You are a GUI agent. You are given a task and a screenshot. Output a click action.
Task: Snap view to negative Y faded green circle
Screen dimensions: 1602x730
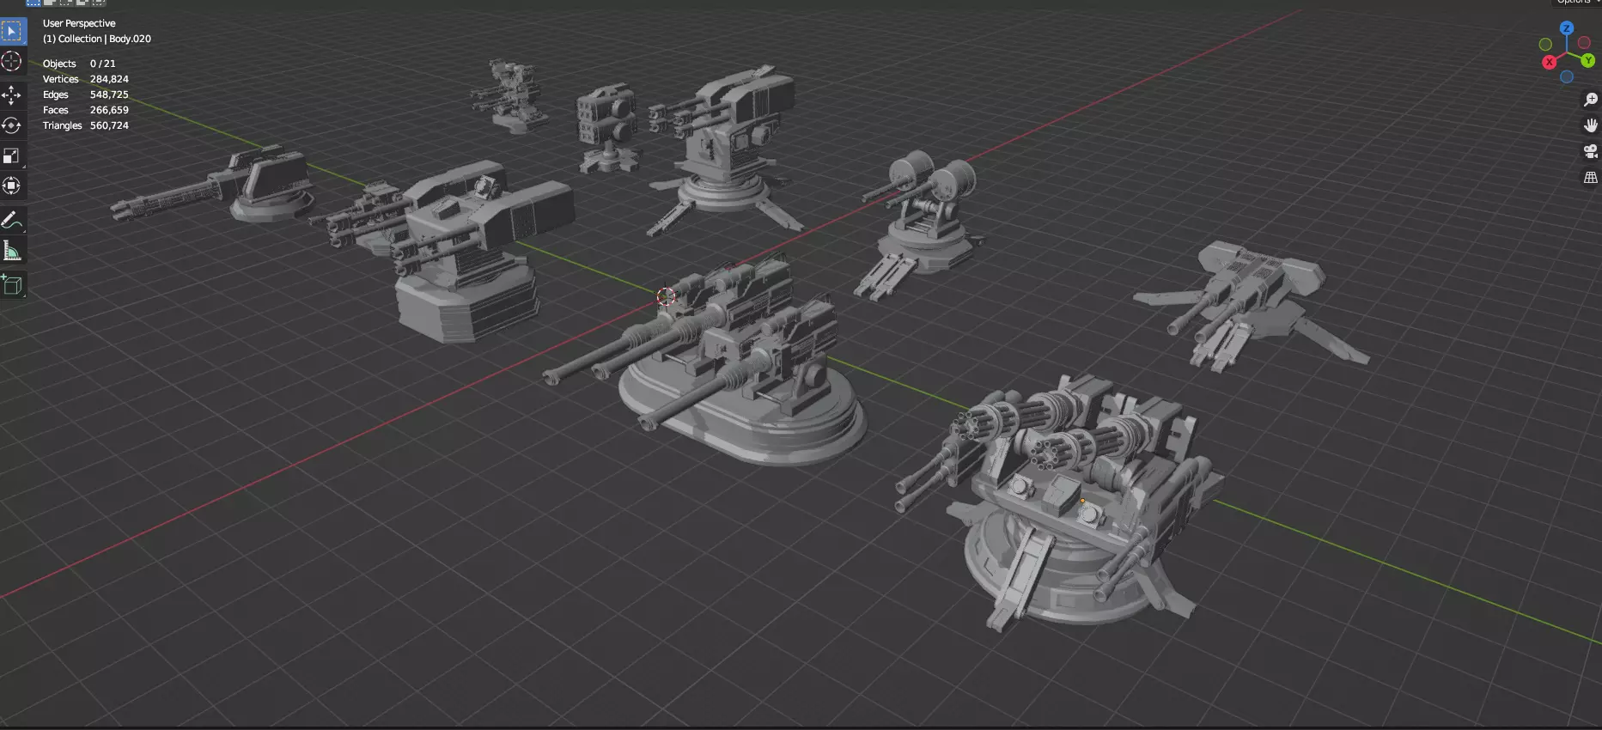(x=1545, y=44)
